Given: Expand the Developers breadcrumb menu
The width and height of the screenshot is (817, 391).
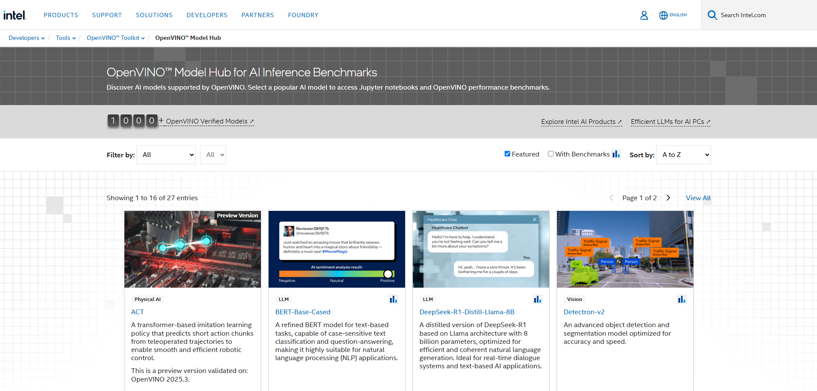Looking at the screenshot, I should pos(27,38).
